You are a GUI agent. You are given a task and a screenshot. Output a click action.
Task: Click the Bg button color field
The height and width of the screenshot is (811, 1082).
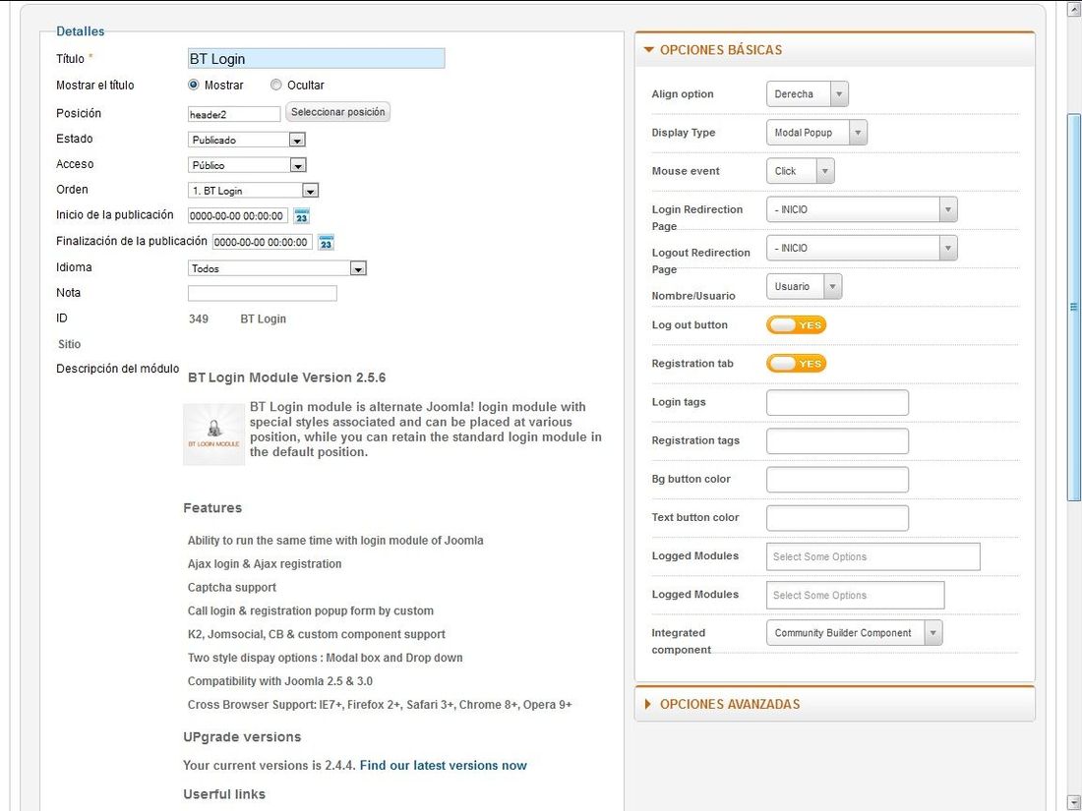tap(837, 480)
